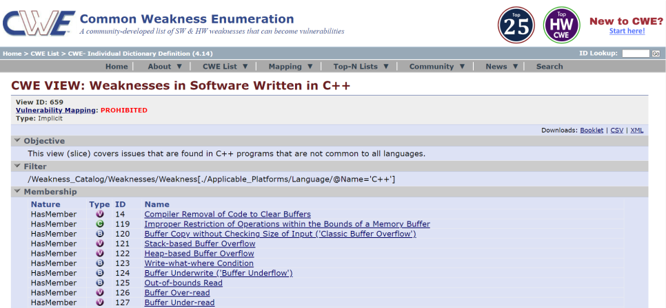Open Buffer Under-read entry
The image size is (666, 308).
click(179, 302)
